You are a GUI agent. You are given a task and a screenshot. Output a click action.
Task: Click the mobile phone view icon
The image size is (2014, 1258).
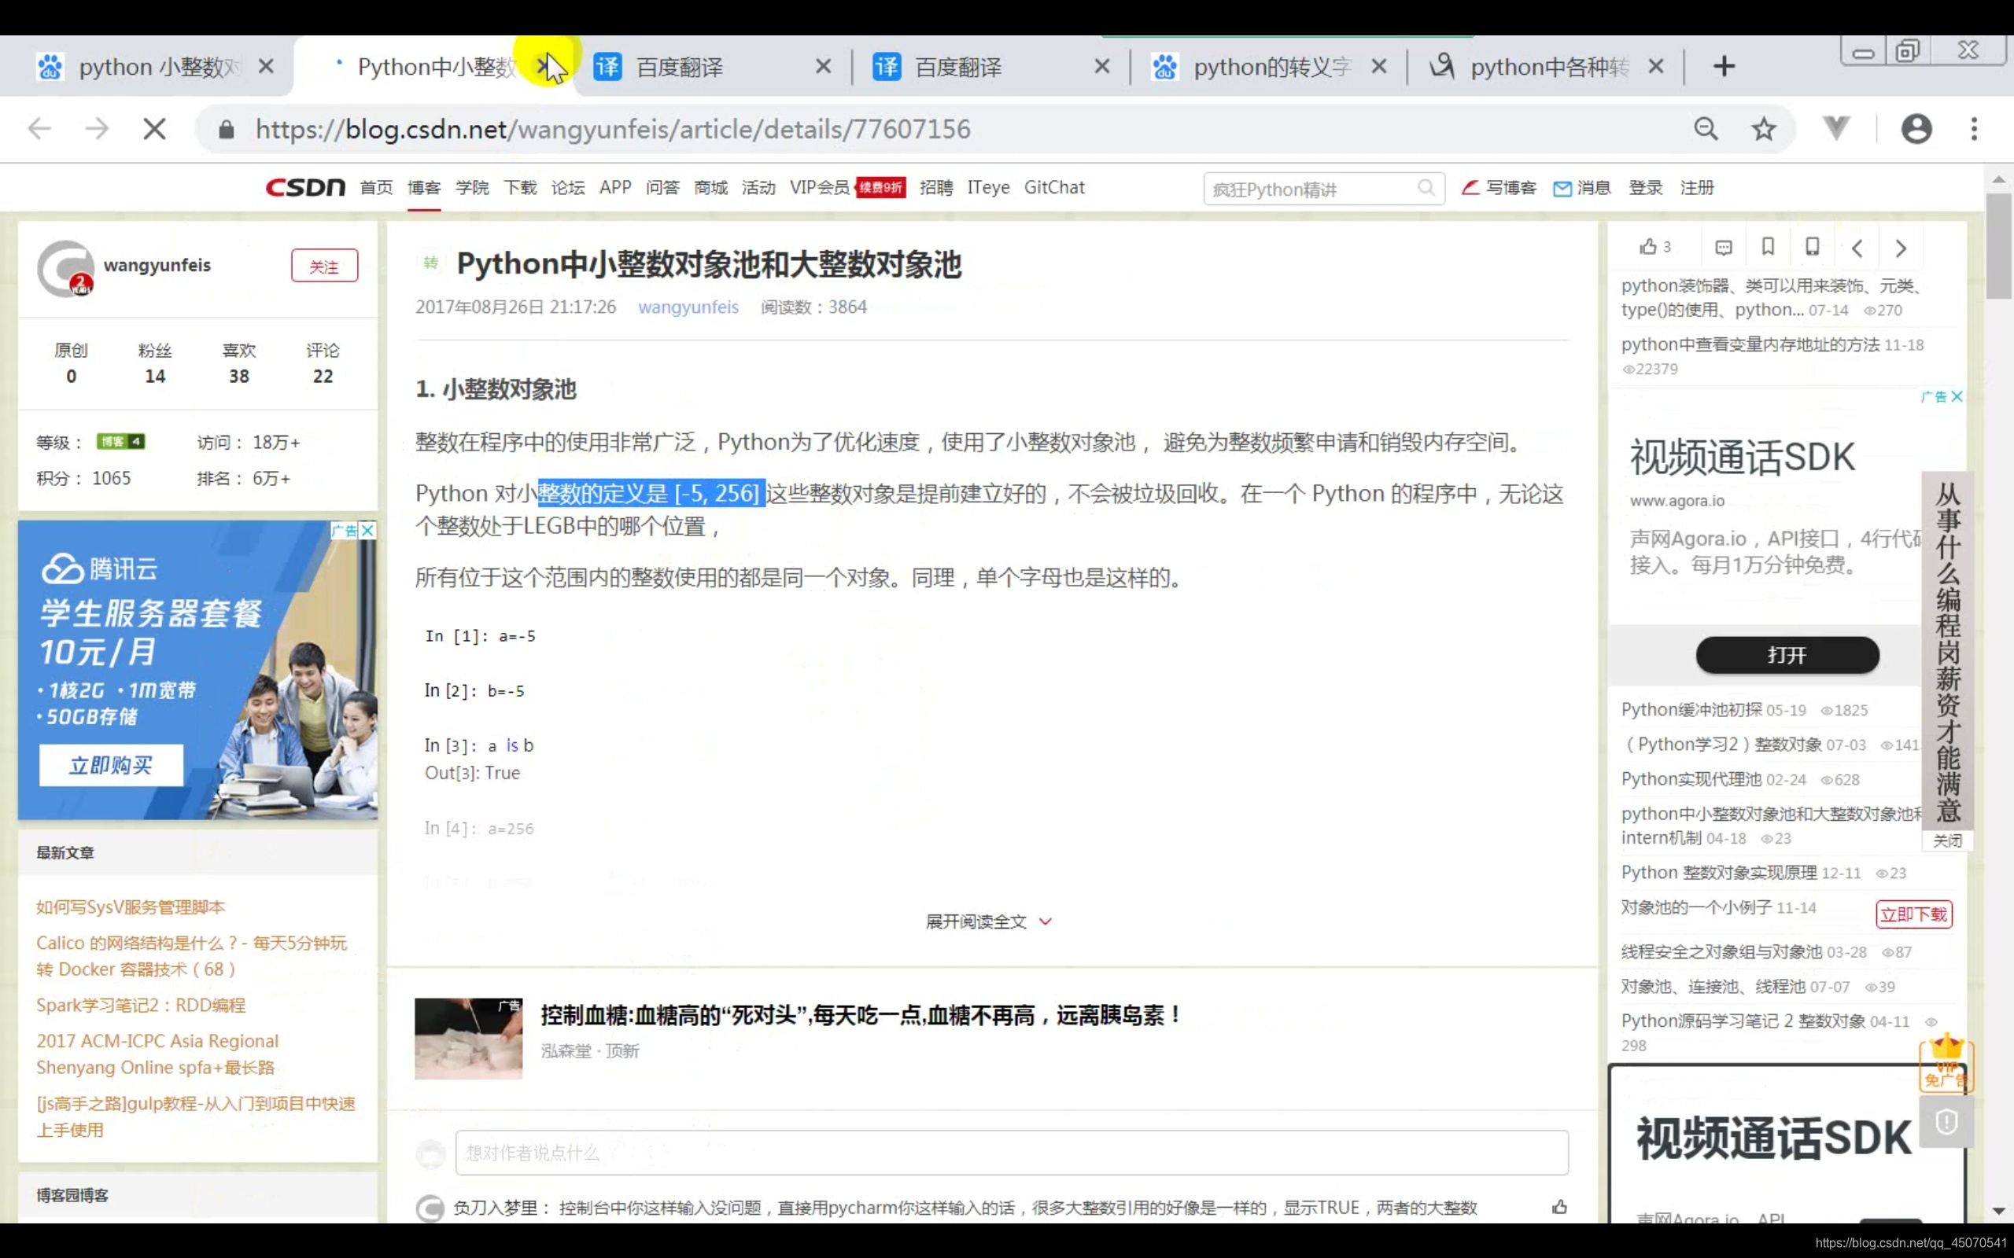[x=1812, y=246]
